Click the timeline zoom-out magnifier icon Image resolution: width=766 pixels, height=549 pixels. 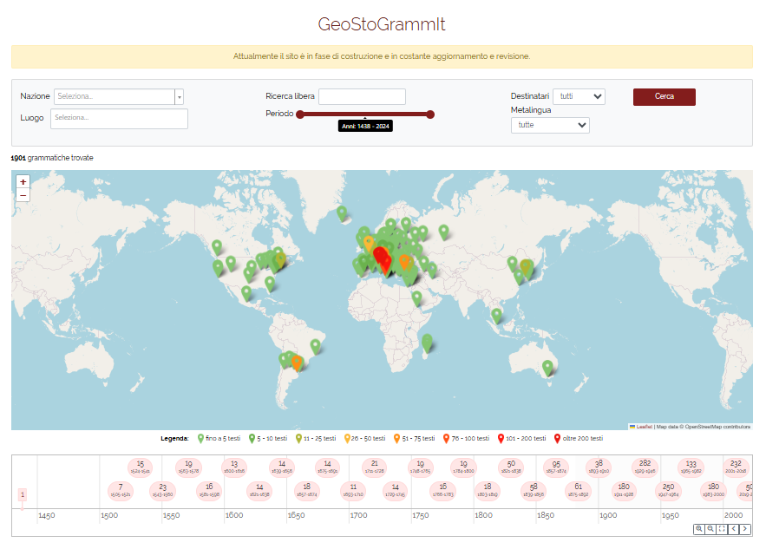pos(710,529)
